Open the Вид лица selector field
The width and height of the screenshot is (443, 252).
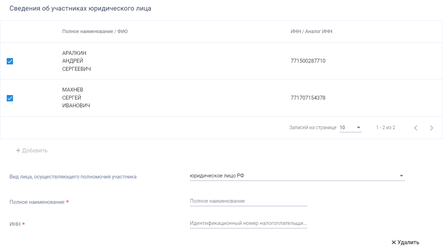point(297,176)
